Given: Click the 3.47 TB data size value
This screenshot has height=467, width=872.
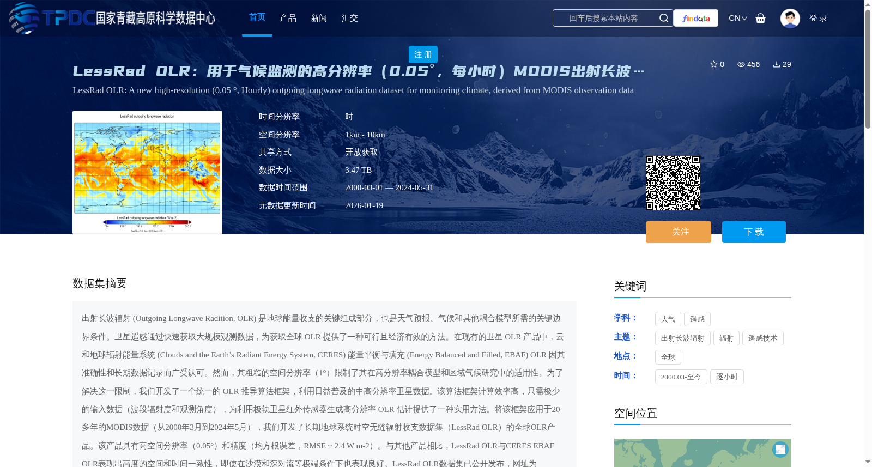Looking at the screenshot, I should (358, 170).
